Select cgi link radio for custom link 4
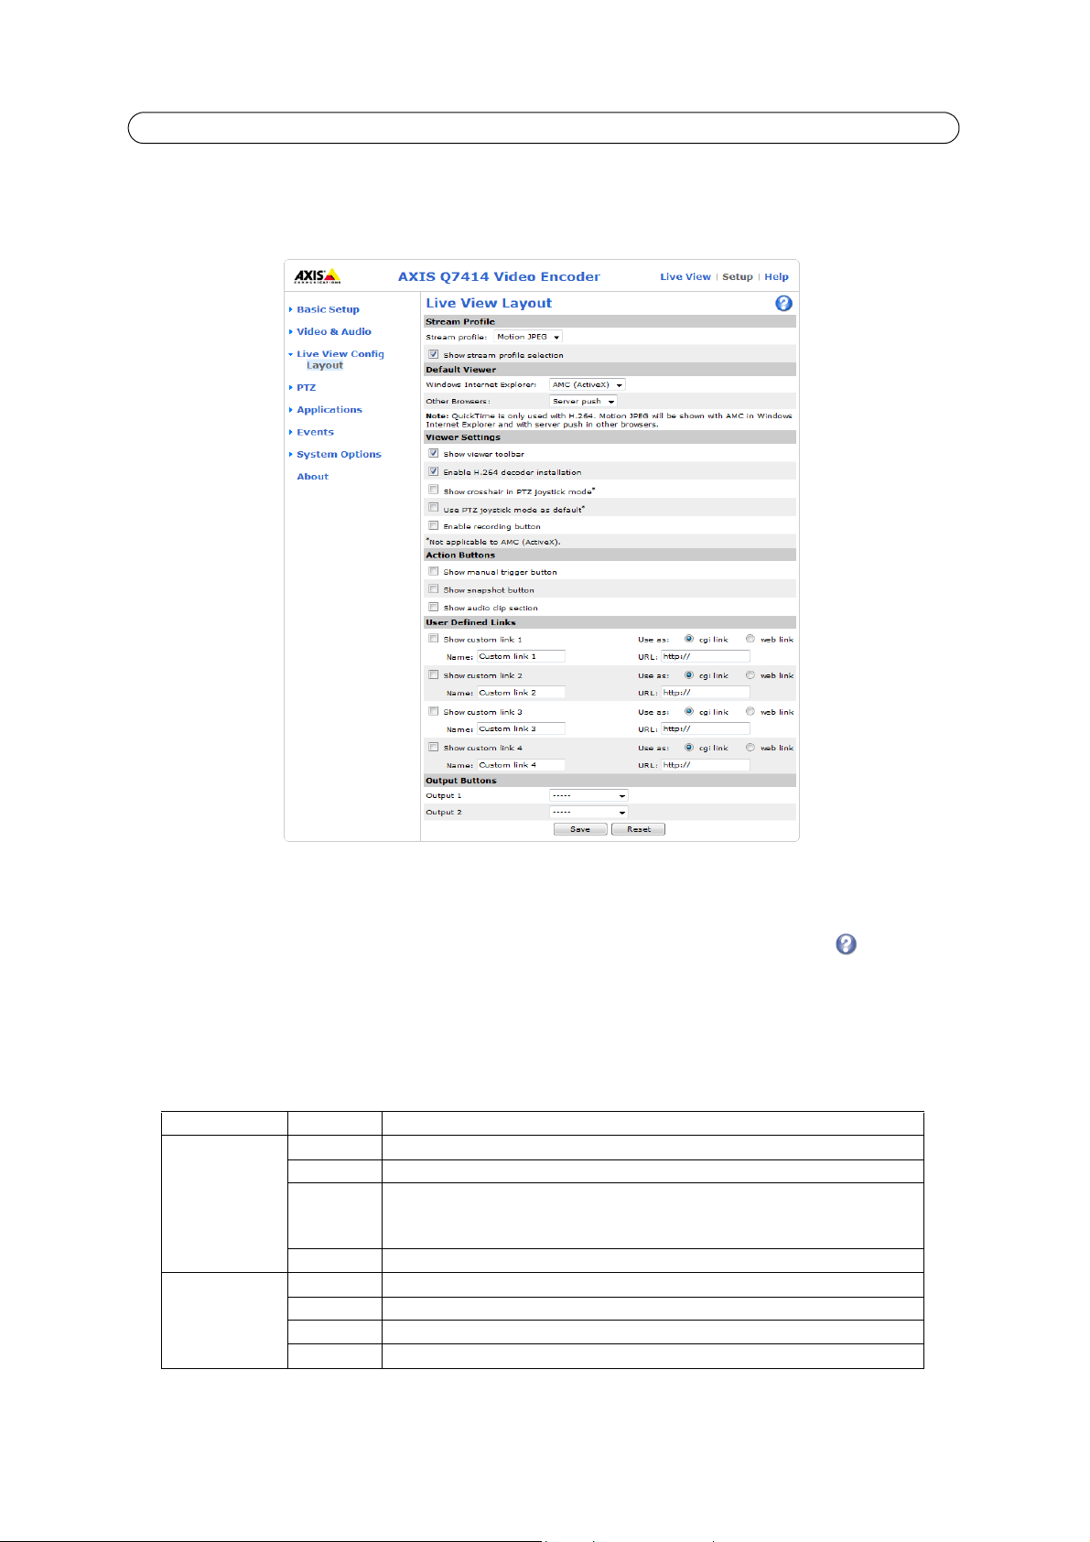The width and height of the screenshot is (1090, 1542). pos(689,747)
